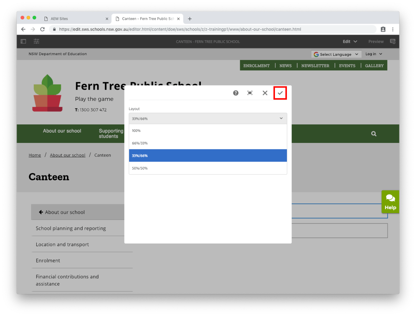Click the site search magnifier icon
416x316 pixels.
coord(374,134)
